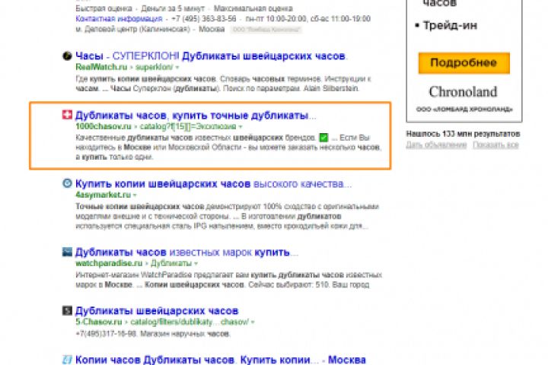
Task: Click the 1000chasov.ru red cross favicon
Action: pos(67,115)
